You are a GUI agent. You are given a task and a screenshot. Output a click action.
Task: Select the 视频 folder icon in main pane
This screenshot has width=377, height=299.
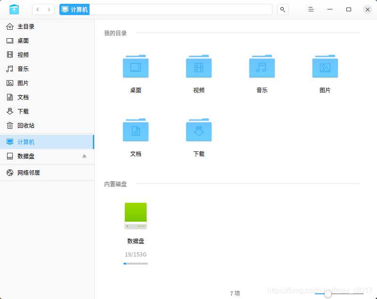click(x=199, y=66)
